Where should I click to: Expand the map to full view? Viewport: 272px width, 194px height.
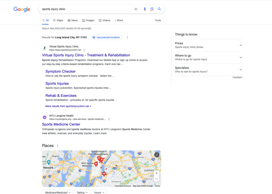tap(157, 155)
